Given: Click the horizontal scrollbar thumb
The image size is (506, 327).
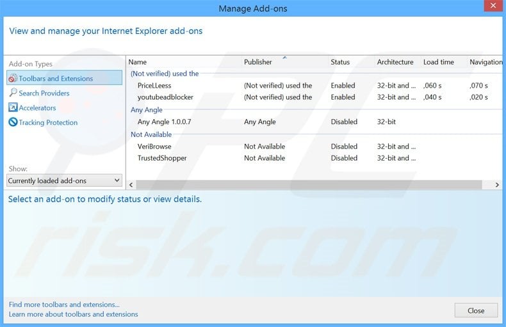Looking at the screenshot, I should pyautogui.click(x=309, y=185).
